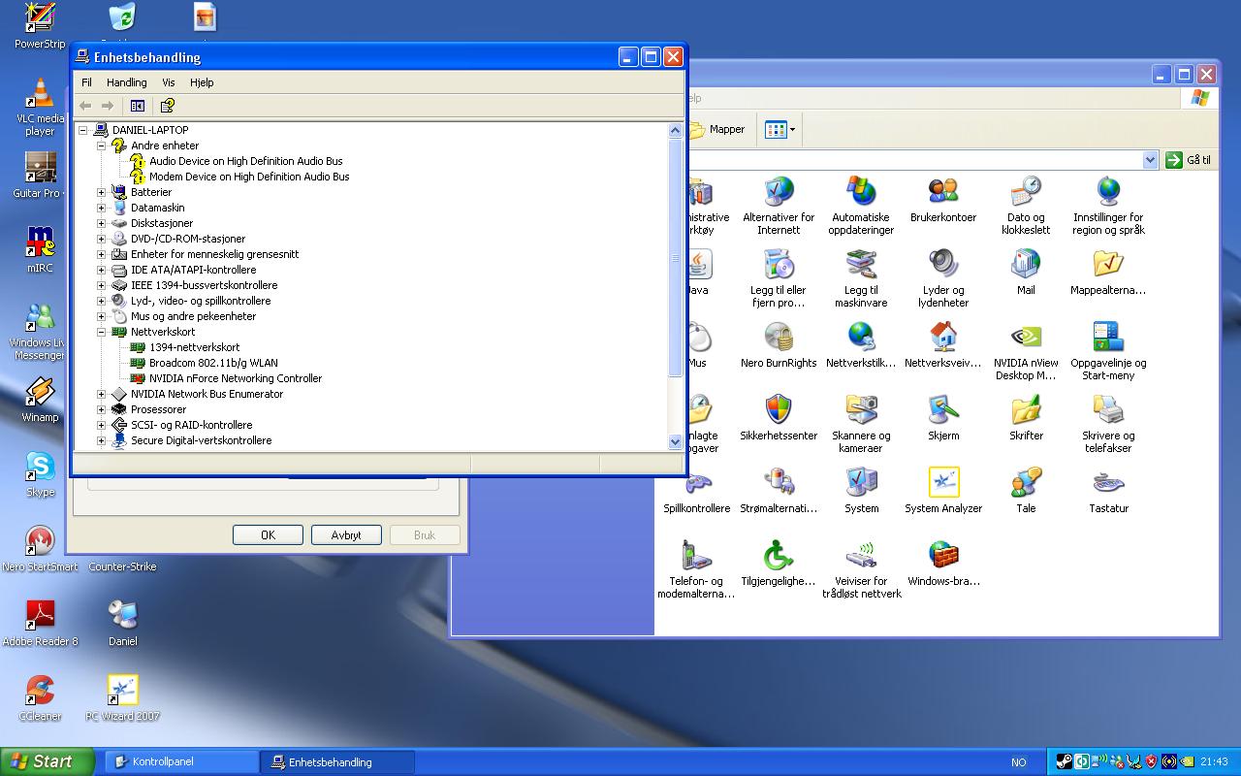Open the System Analyzer control panel icon
This screenshot has height=776, width=1241.
click(x=942, y=482)
